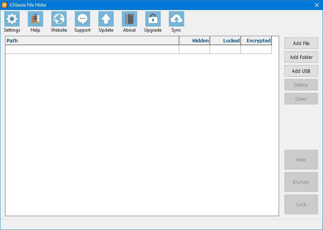Screen dimensions: 323x230
Task: Click the Hide button
Action: 301,159
